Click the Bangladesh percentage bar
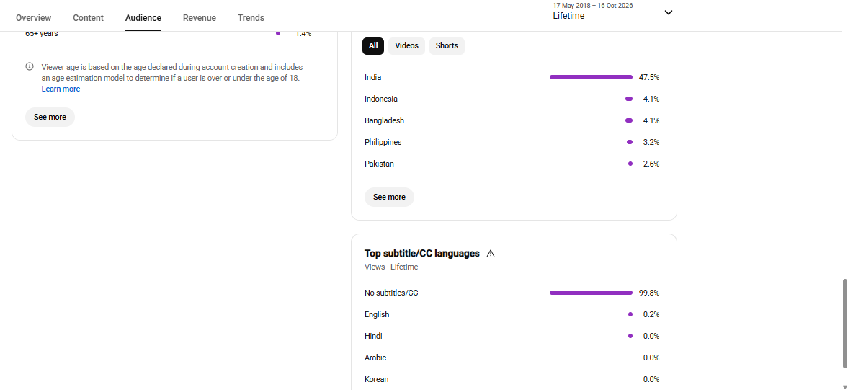 pyautogui.click(x=629, y=120)
